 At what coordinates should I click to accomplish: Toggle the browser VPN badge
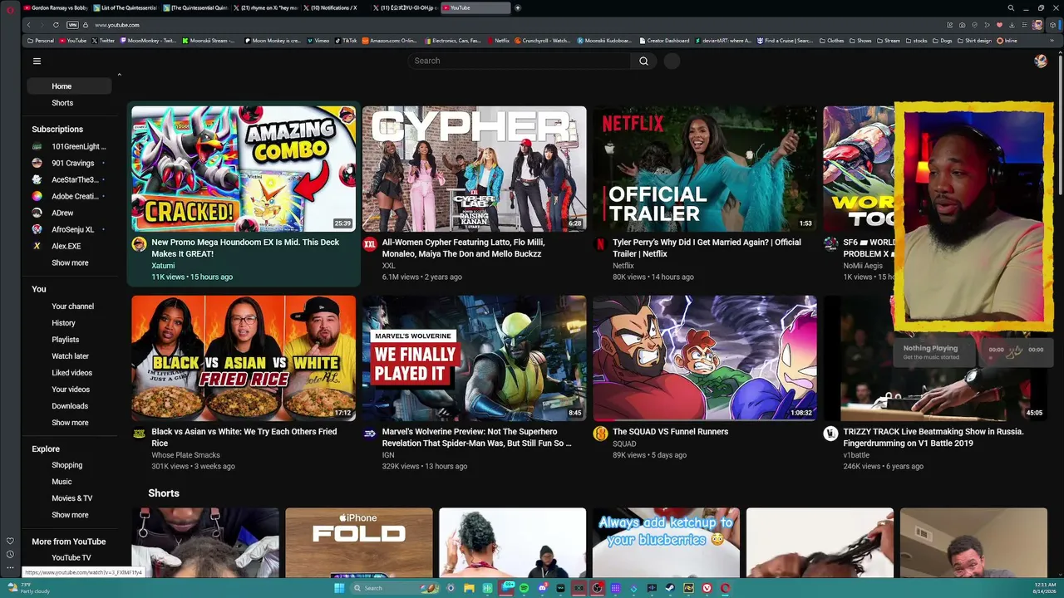pos(72,25)
